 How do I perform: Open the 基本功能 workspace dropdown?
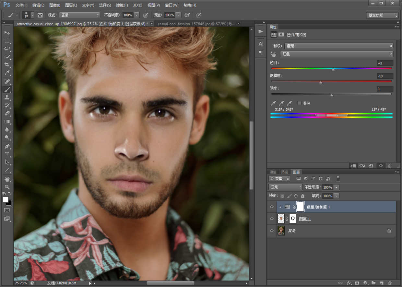pos(382,16)
